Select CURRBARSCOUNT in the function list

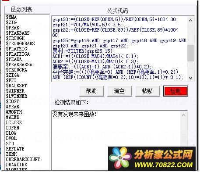(23, 159)
